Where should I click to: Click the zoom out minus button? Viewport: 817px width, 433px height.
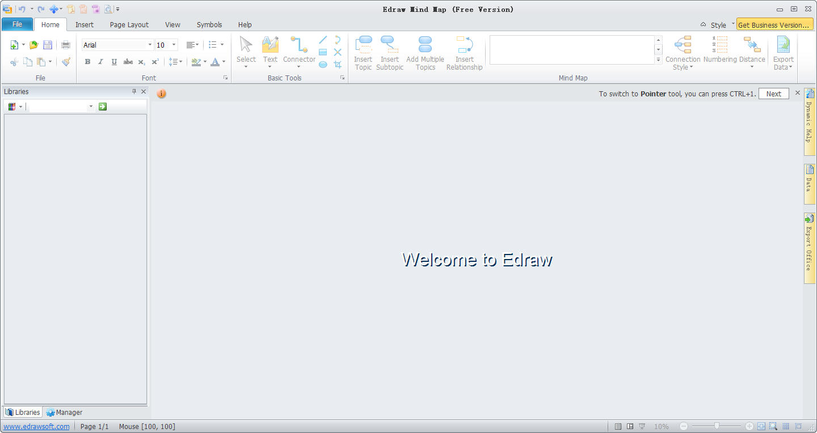click(x=684, y=426)
